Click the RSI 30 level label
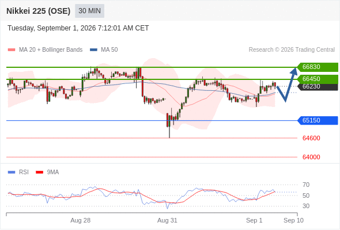The height and width of the screenshot is (230, 340). pyautogui.click(x=306, y=206)
